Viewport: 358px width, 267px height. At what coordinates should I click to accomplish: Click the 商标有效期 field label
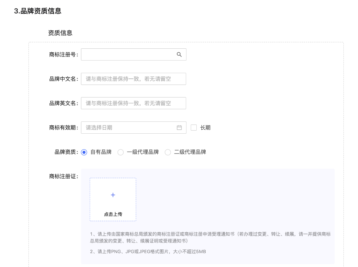(x=63, y=127)
